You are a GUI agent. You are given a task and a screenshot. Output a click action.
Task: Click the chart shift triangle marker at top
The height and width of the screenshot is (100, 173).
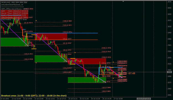coord(123,1)
